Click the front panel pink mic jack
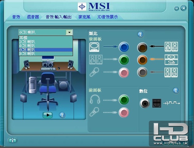This screenshot has height=148, width=194. coord(124,112)
